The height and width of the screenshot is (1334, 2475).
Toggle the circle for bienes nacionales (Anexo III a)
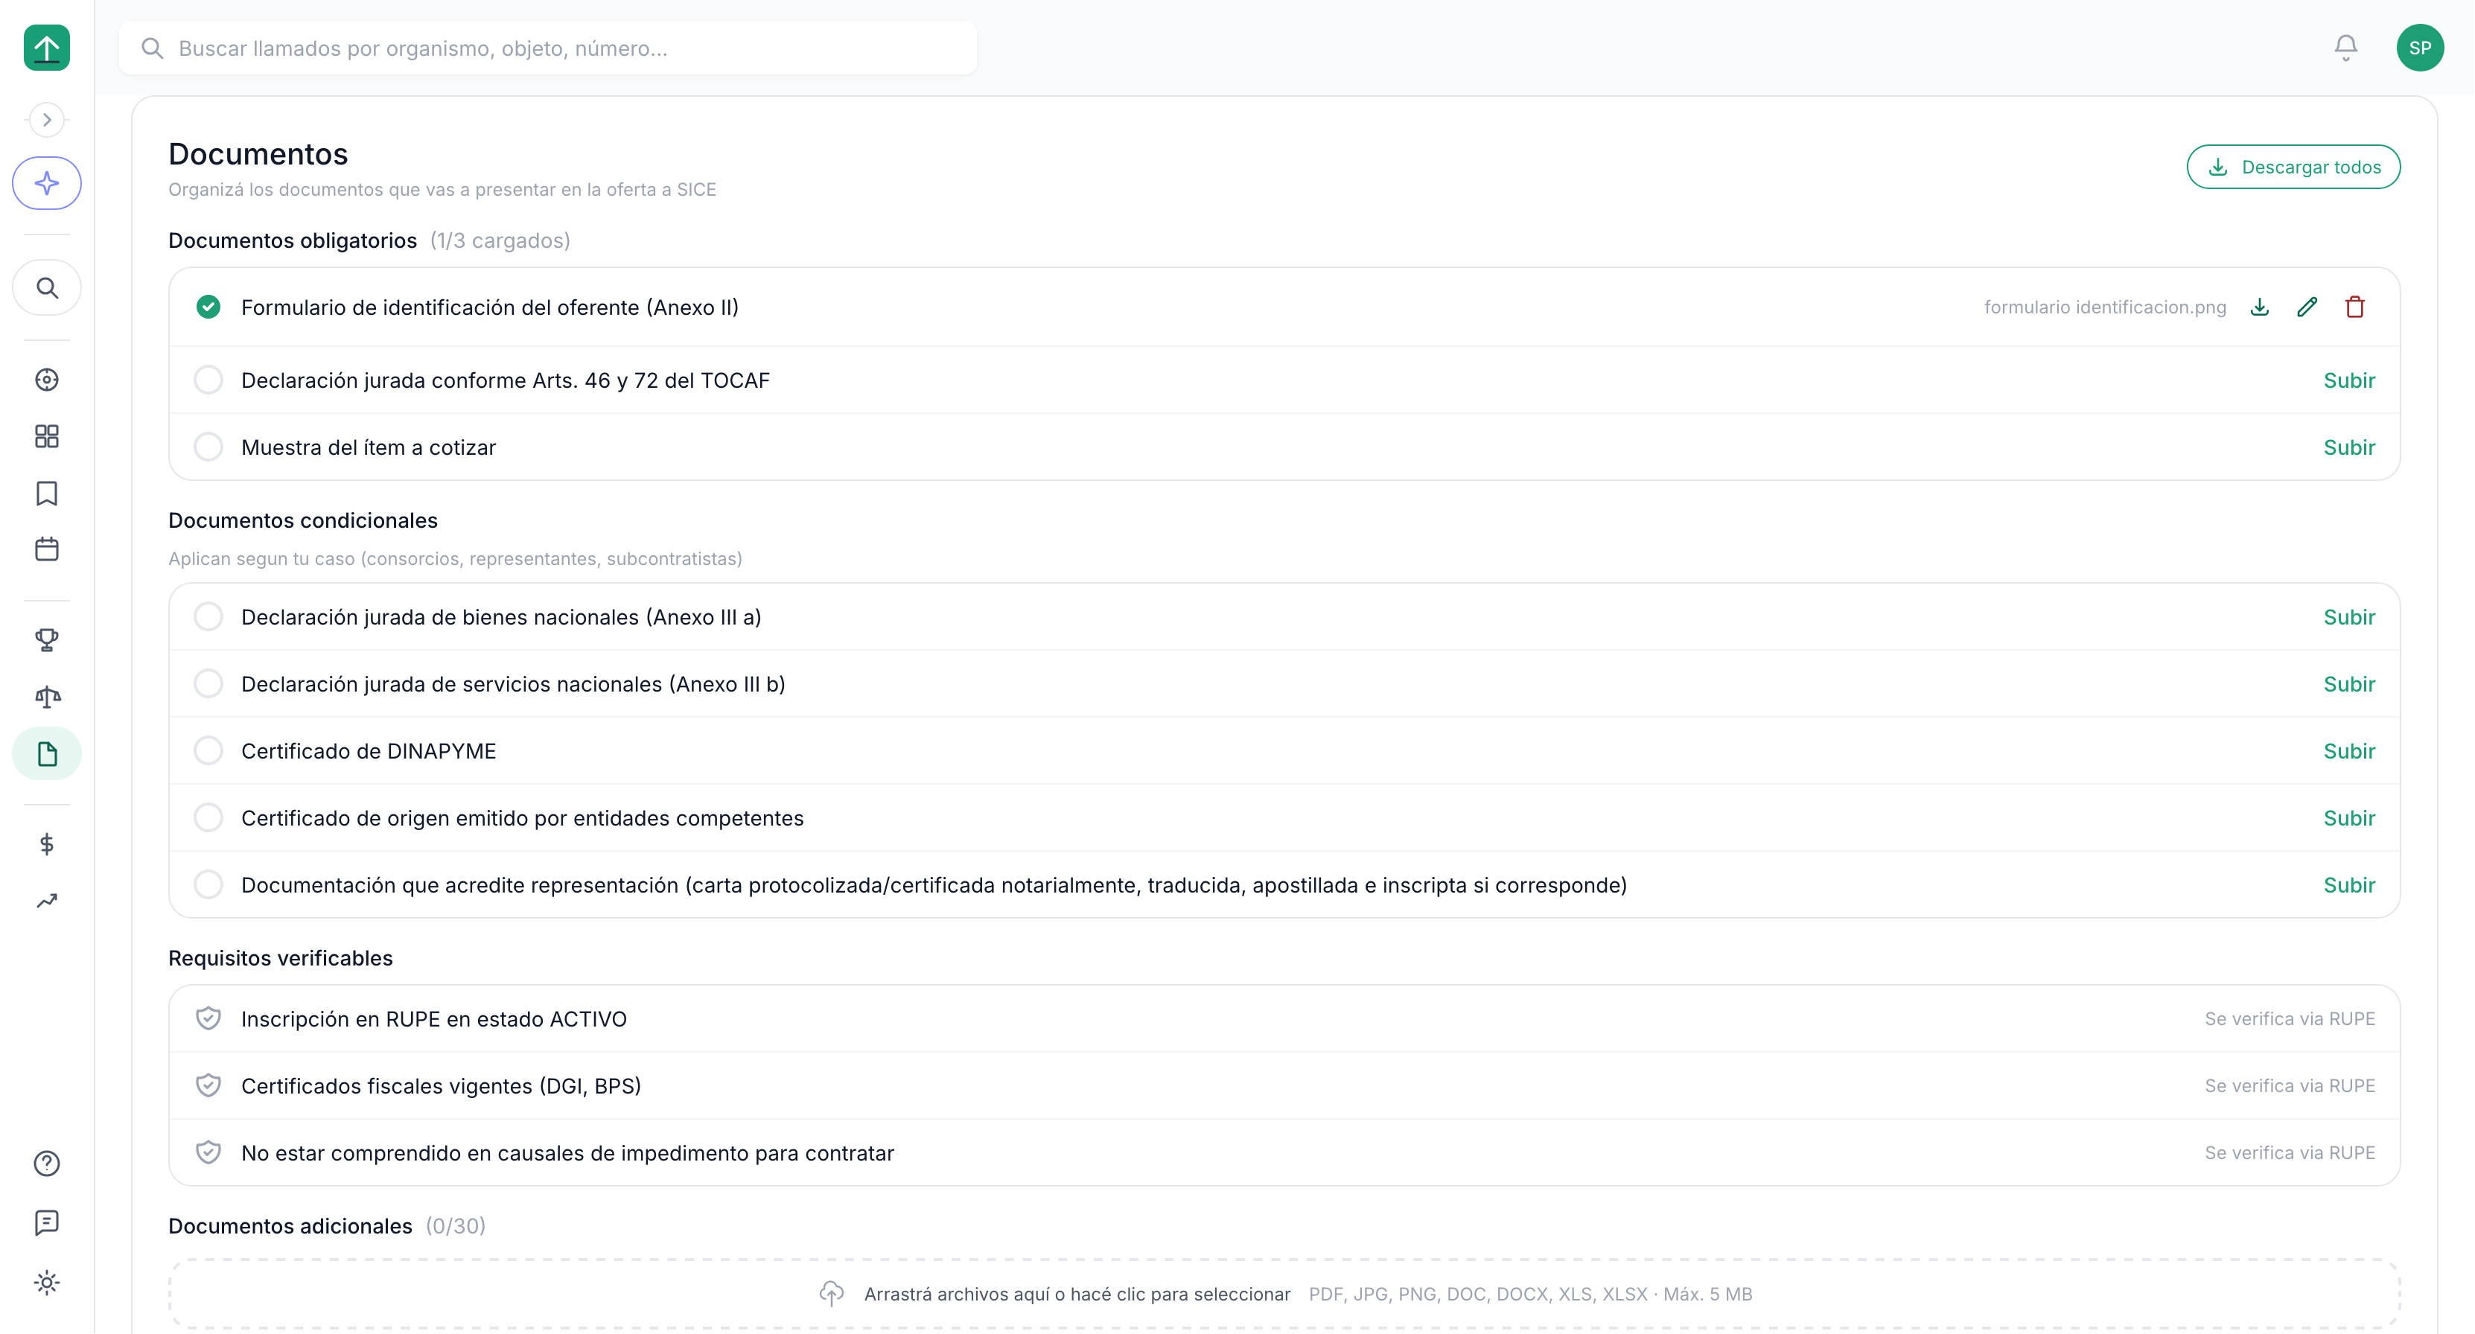pos(208,616)
